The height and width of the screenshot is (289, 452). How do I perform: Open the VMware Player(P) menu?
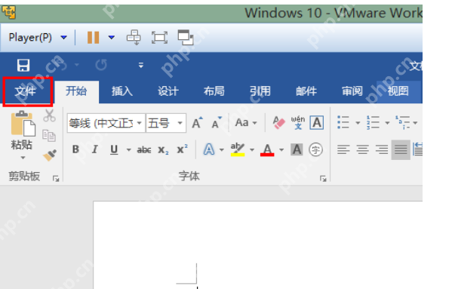pos(38,37)
